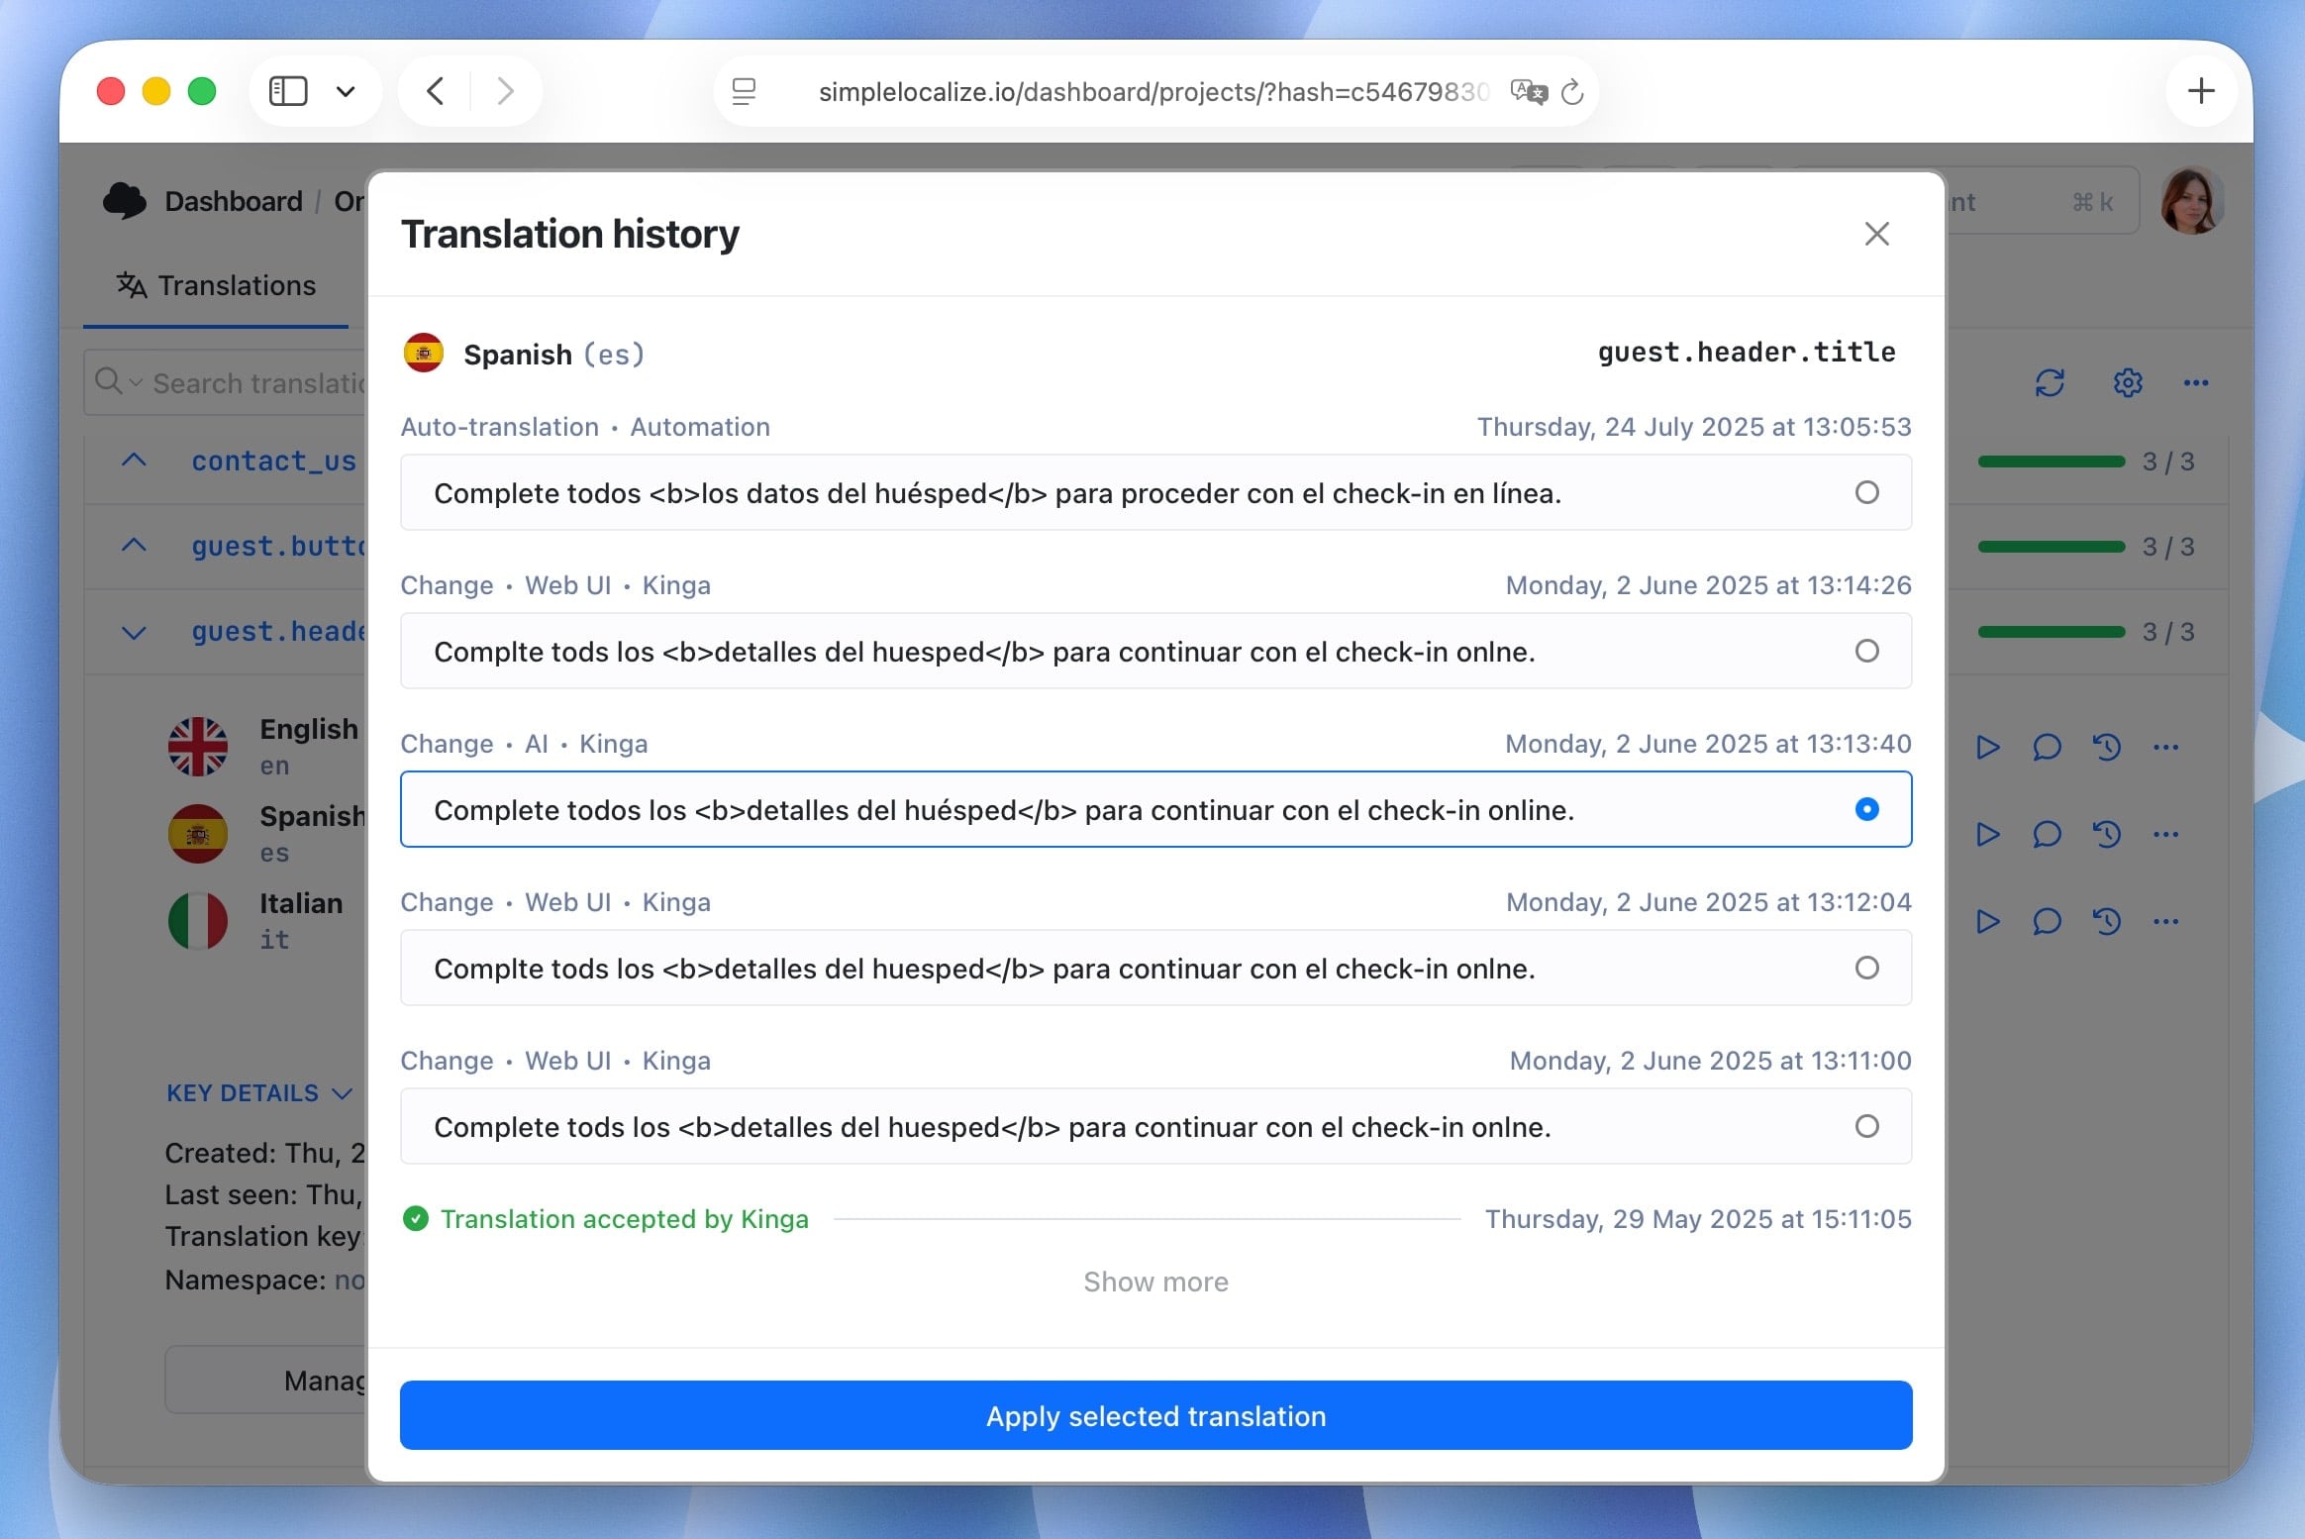Collapse the guest.header key row

click(x=134, y=633)
